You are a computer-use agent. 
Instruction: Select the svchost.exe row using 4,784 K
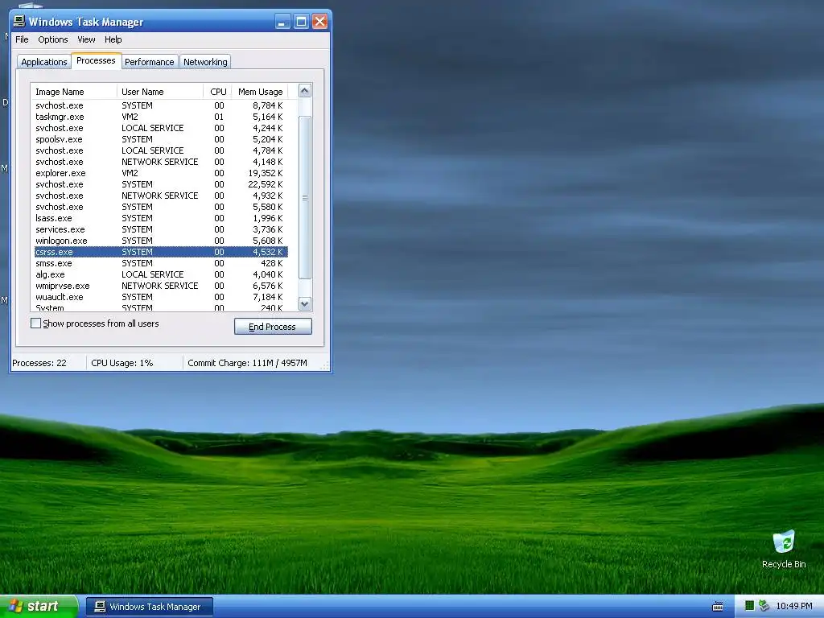pyautogui.click(x=160, y=150)
